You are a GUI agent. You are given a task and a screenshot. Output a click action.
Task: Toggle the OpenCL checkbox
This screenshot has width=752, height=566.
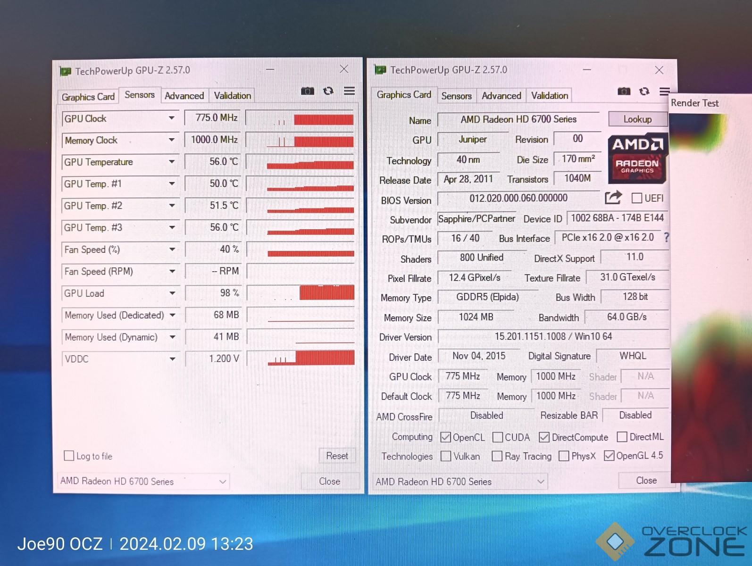(x=445, y=437)
